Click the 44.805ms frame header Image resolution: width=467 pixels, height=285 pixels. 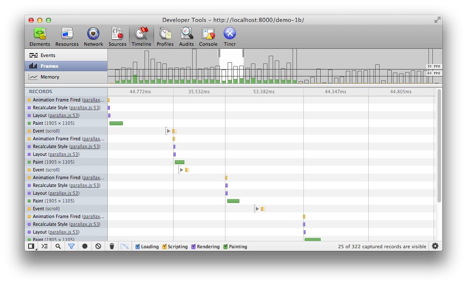[401, 92]
